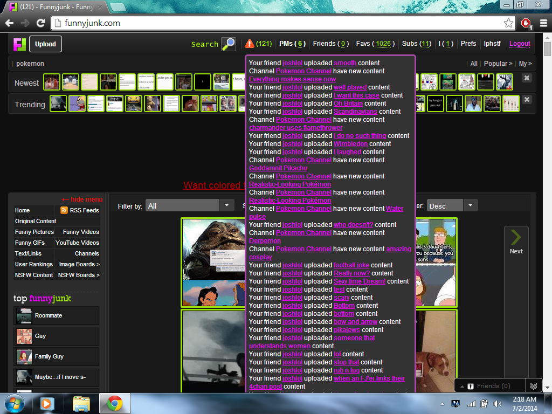Click the magnifying glass search icon
This screenshot has height=414, width=552.
[x=229, y=44]
